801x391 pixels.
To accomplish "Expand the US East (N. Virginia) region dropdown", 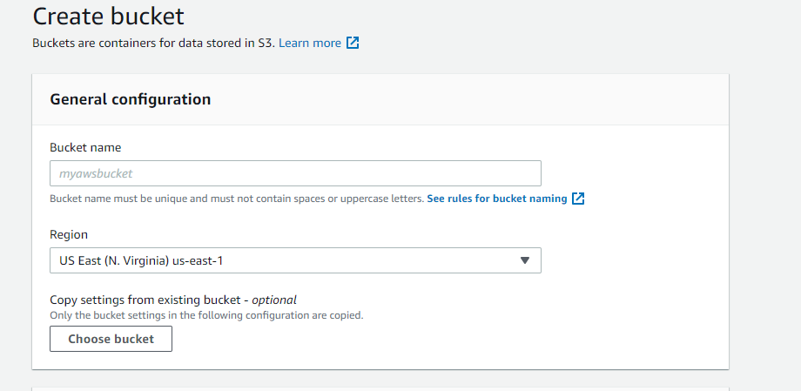I will tap(295, 260).
